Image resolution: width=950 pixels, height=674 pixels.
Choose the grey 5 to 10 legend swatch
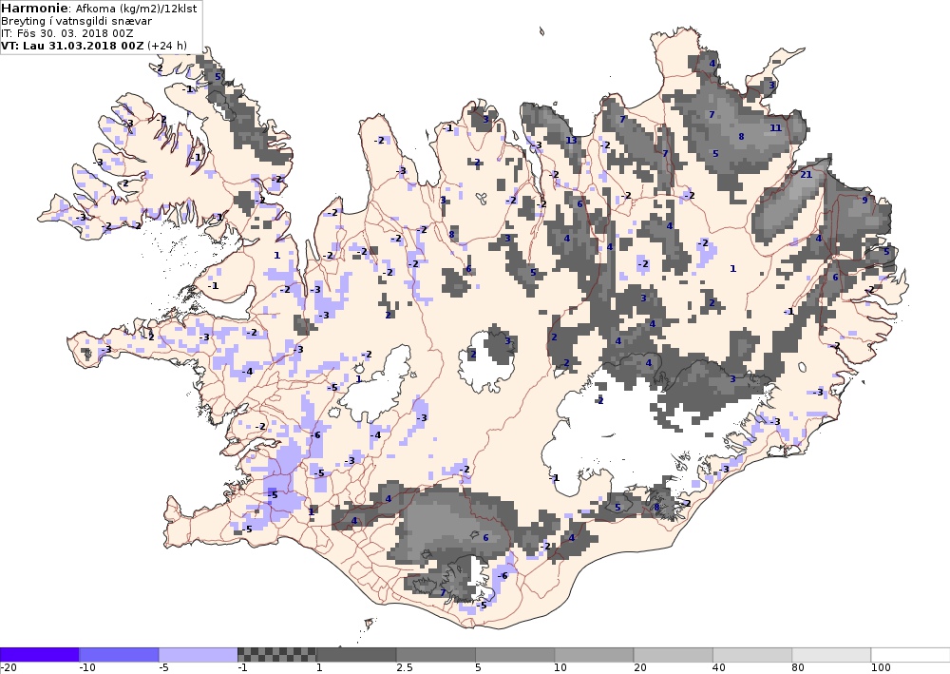[515, 655]
